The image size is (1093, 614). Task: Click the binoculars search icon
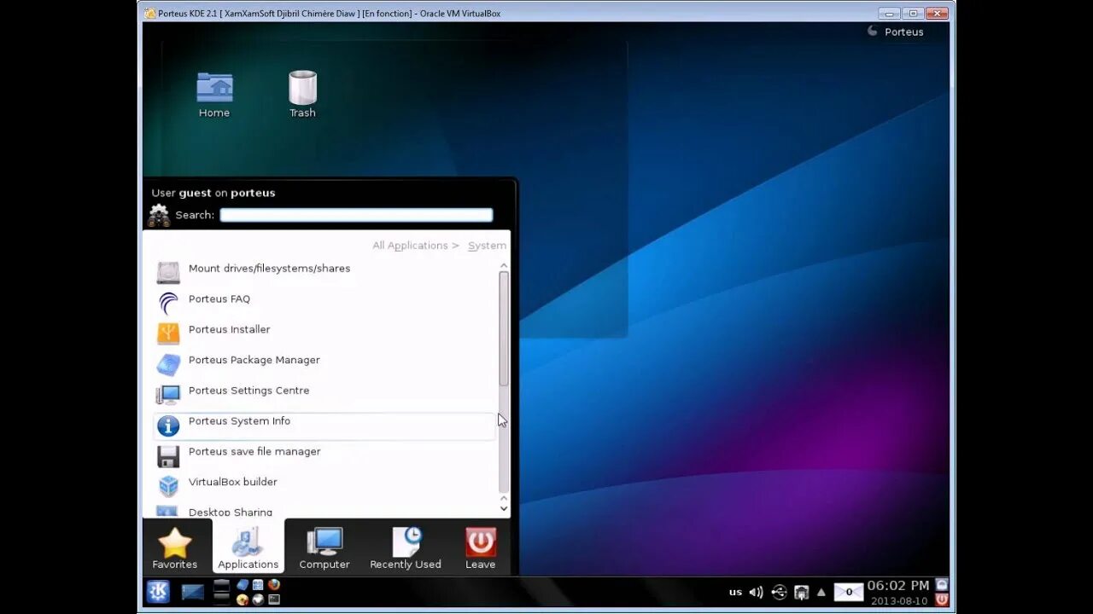159,216
